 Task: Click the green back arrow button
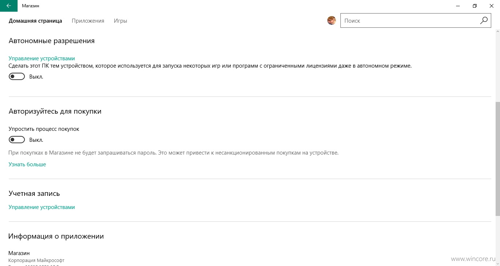(x=9, y=6)
